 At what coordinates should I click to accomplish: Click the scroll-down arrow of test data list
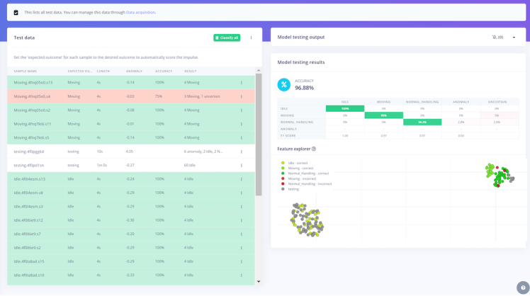pos(259,281)
